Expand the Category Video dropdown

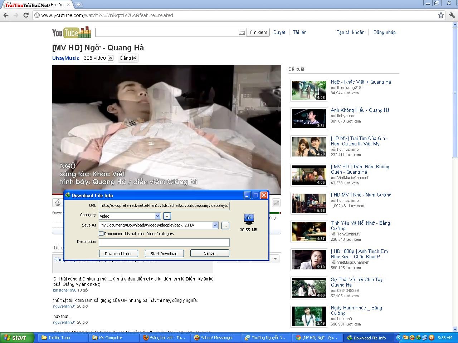tap(157, 216)
